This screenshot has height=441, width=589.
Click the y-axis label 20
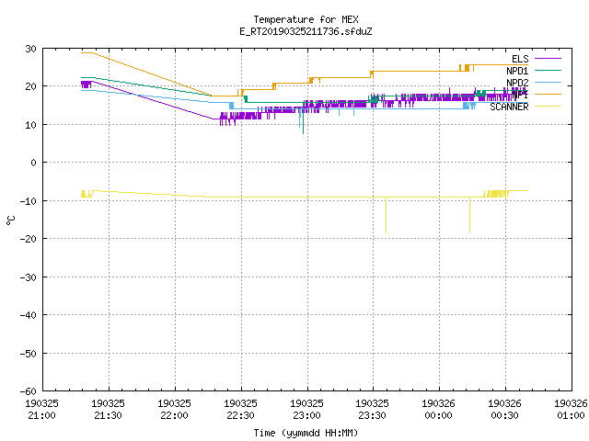[30, 86]
